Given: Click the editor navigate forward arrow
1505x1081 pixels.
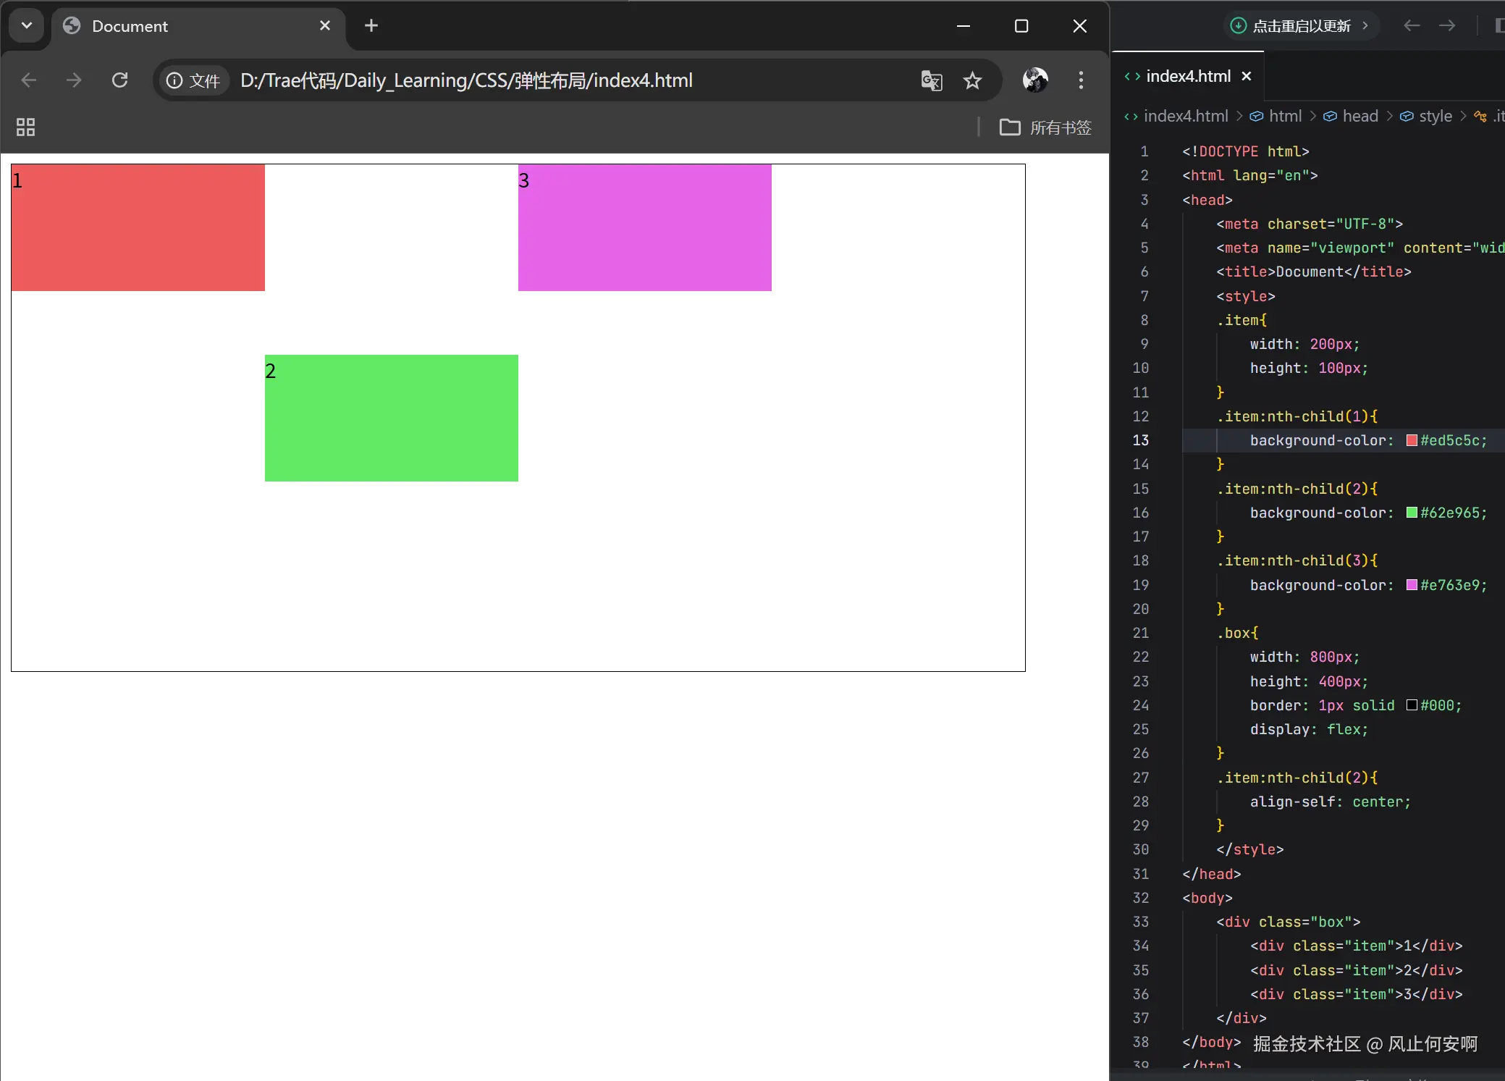Looking at the screenshot, I should (x=1447, y=26).
